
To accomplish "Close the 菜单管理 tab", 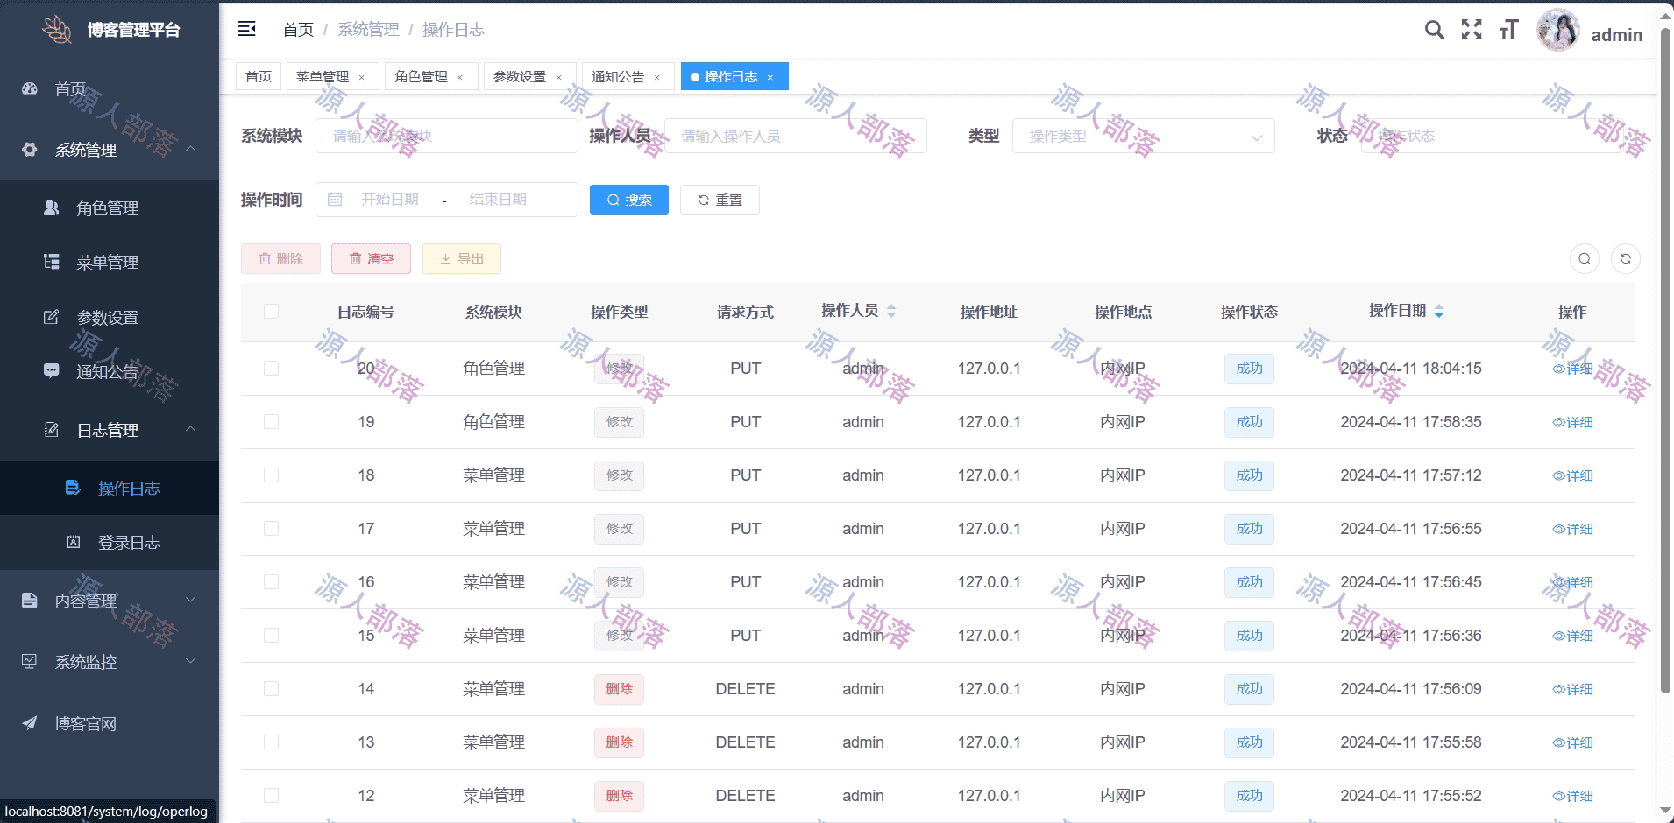I will click(361, 78).
